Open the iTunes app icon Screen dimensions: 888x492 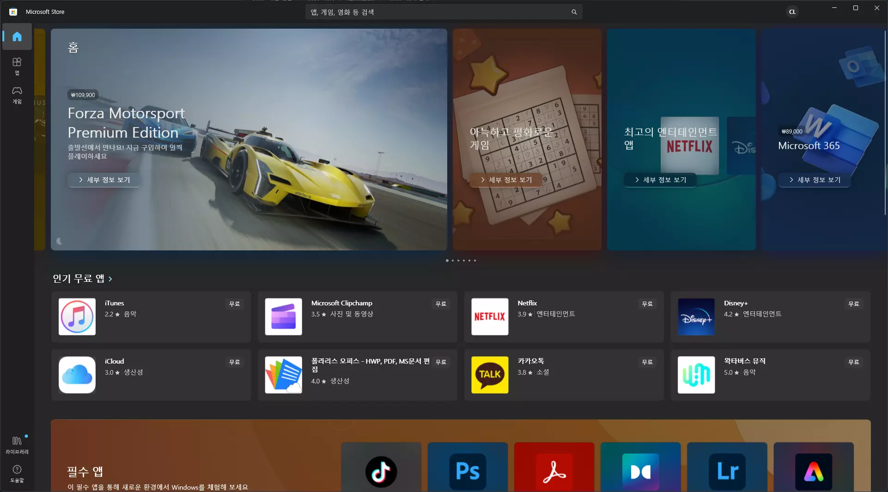77,316
